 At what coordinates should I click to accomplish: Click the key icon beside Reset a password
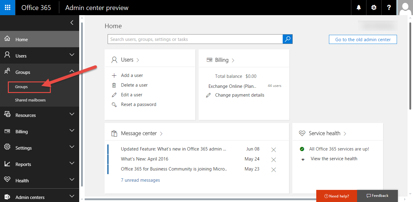114,104
